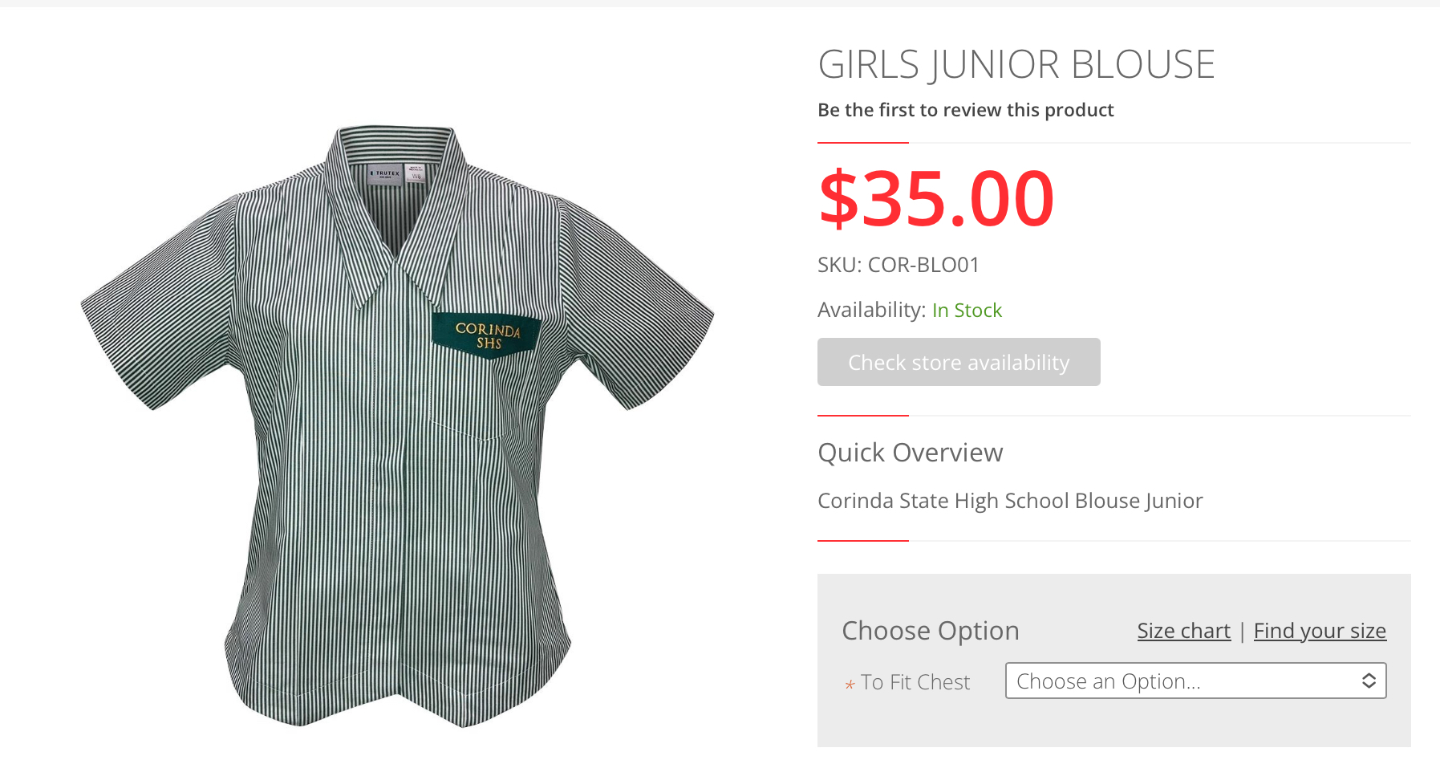
Task: Click the green In Stock status
Action: tap(967, 311)
